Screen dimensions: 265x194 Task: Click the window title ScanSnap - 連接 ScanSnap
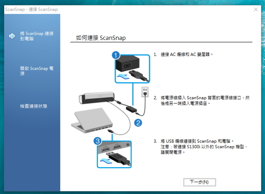coord(31,9)
